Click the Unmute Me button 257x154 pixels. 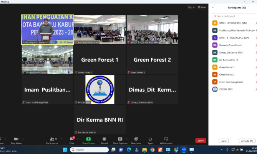(x=246, y=141)
